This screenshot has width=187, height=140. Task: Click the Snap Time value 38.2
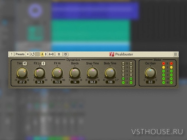pos(92,82)
